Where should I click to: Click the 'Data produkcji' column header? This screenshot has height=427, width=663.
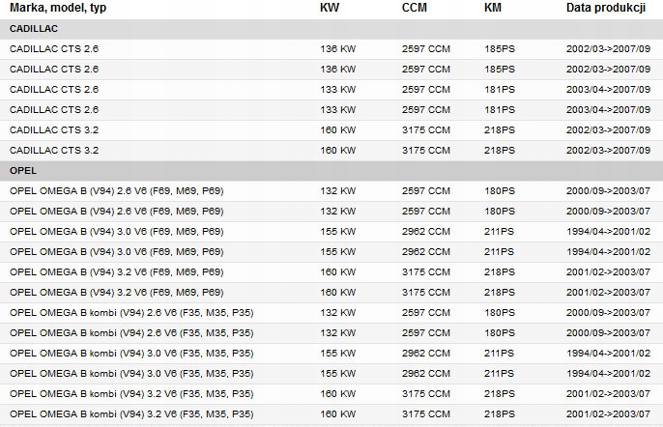(606, 8)
